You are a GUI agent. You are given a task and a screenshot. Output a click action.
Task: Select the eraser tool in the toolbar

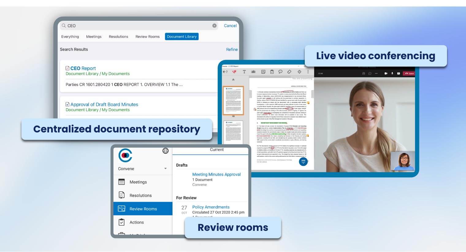(x=289, y=72)
